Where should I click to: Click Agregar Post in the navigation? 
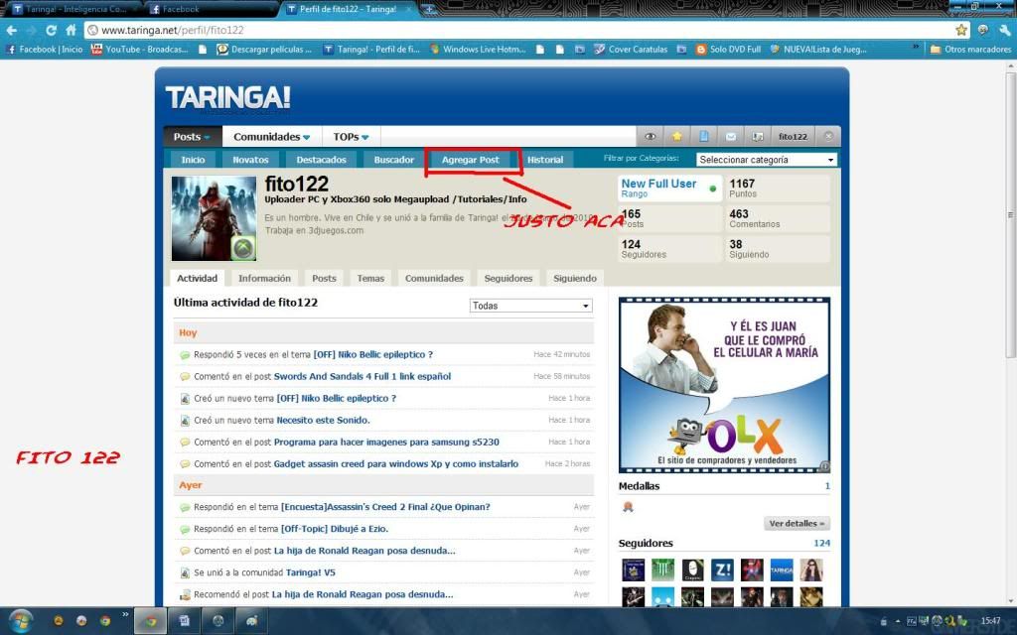pos(471,160)
